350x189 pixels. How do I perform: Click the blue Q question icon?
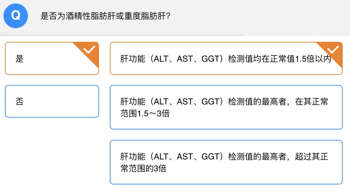point(15,16)
